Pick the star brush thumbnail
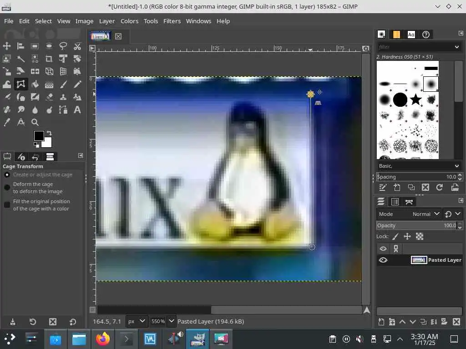Screen dimensions: 466x349 pyautogui.click(x=415, y=100)
